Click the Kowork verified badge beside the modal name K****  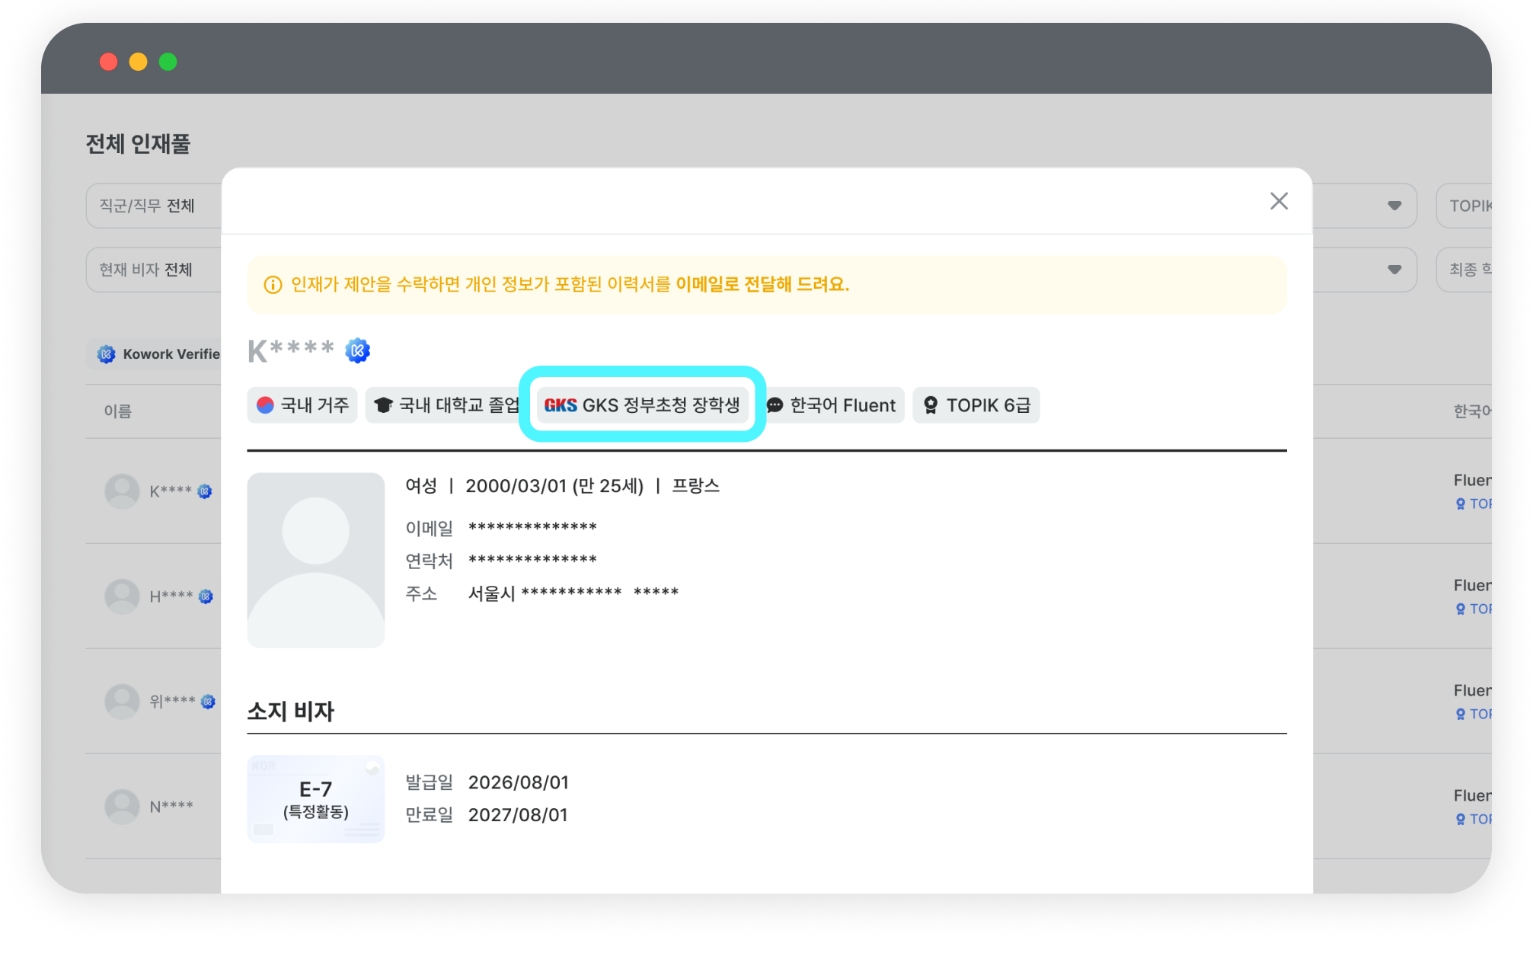[x=357, y=350]
